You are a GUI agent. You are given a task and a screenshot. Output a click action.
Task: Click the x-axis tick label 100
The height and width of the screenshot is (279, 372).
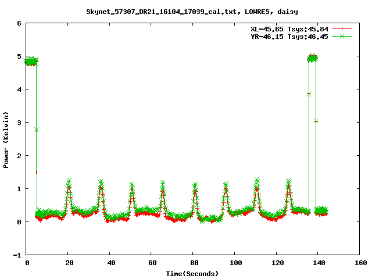click(236, 263)
